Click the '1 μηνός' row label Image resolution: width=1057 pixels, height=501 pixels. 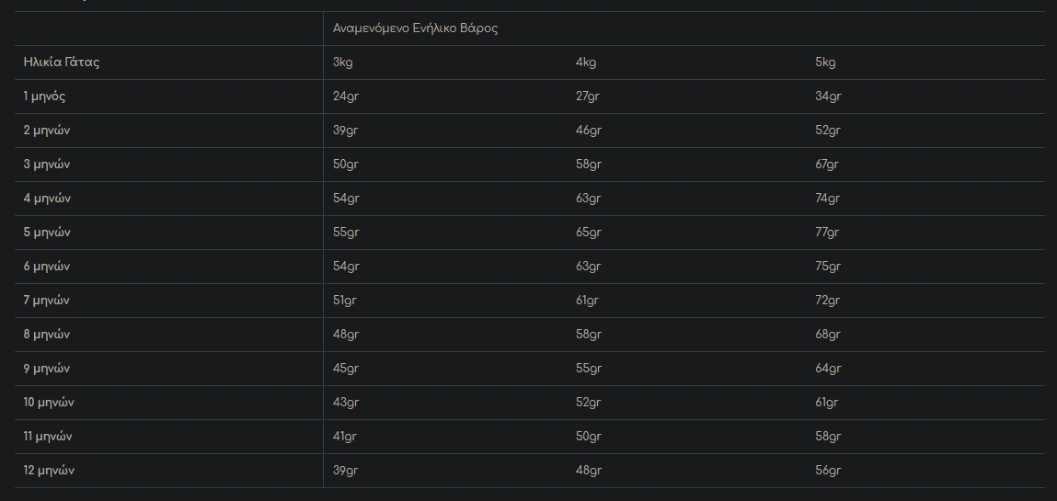tap(45, 97)
